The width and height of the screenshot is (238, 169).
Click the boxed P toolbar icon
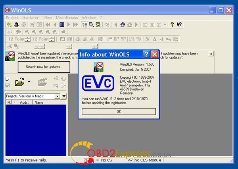159,25
